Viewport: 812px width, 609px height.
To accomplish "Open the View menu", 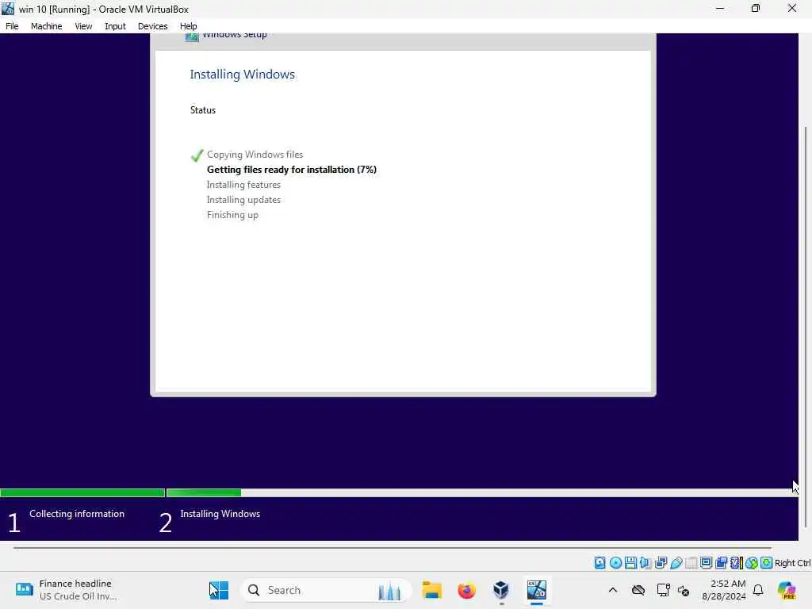I will pos(82,26).
